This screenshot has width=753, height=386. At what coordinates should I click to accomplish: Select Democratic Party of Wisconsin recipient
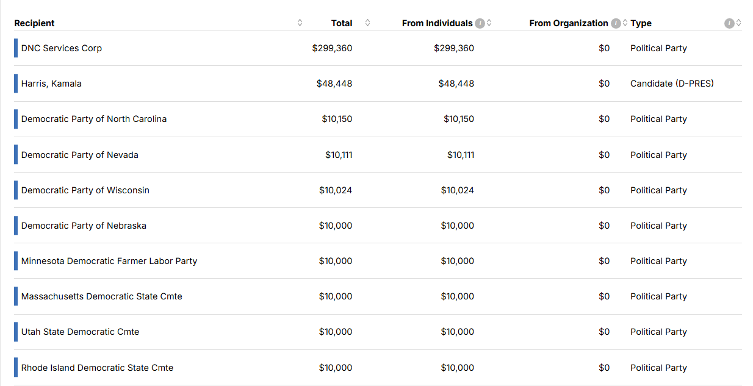(85, 190)
